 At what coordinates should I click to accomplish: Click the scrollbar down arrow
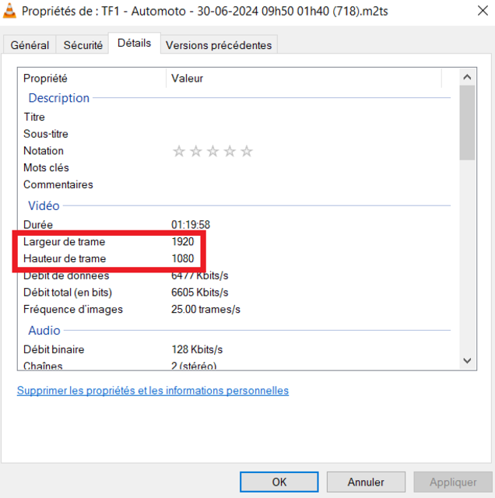point(467,360)
